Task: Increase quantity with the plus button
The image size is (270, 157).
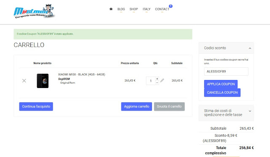Action: point(157,79)
